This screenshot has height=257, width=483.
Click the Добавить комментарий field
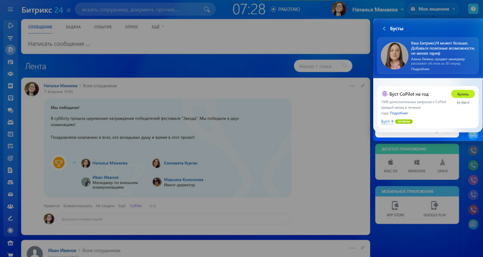click(173, 219)
